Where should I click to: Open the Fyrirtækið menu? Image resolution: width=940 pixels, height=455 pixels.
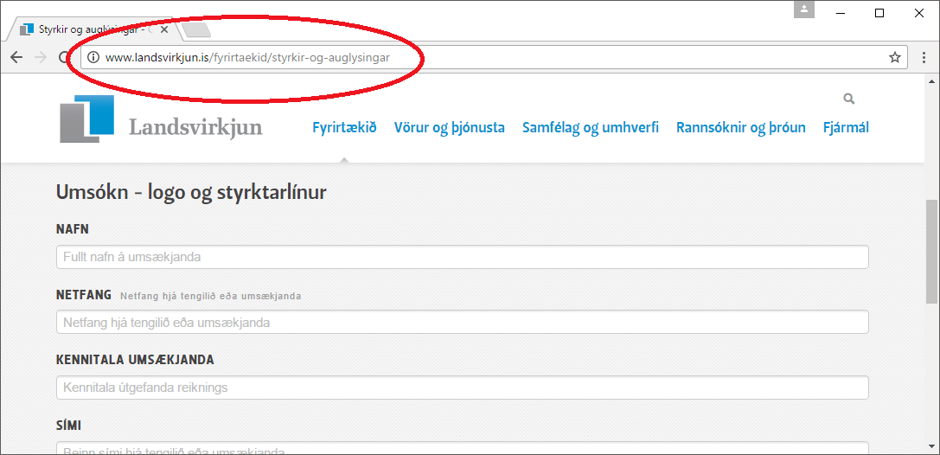(x=344, y=128)
